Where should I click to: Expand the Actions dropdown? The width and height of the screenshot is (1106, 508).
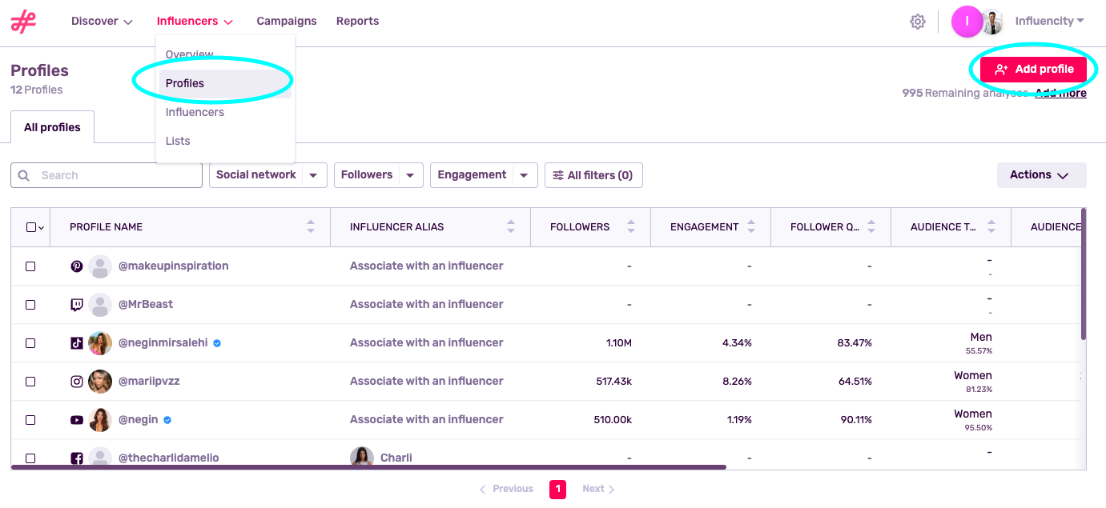(1040, 174)
